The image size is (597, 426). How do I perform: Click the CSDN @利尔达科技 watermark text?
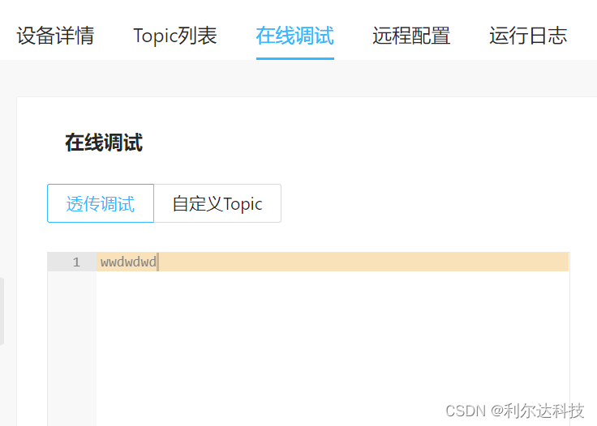[515, 411]
